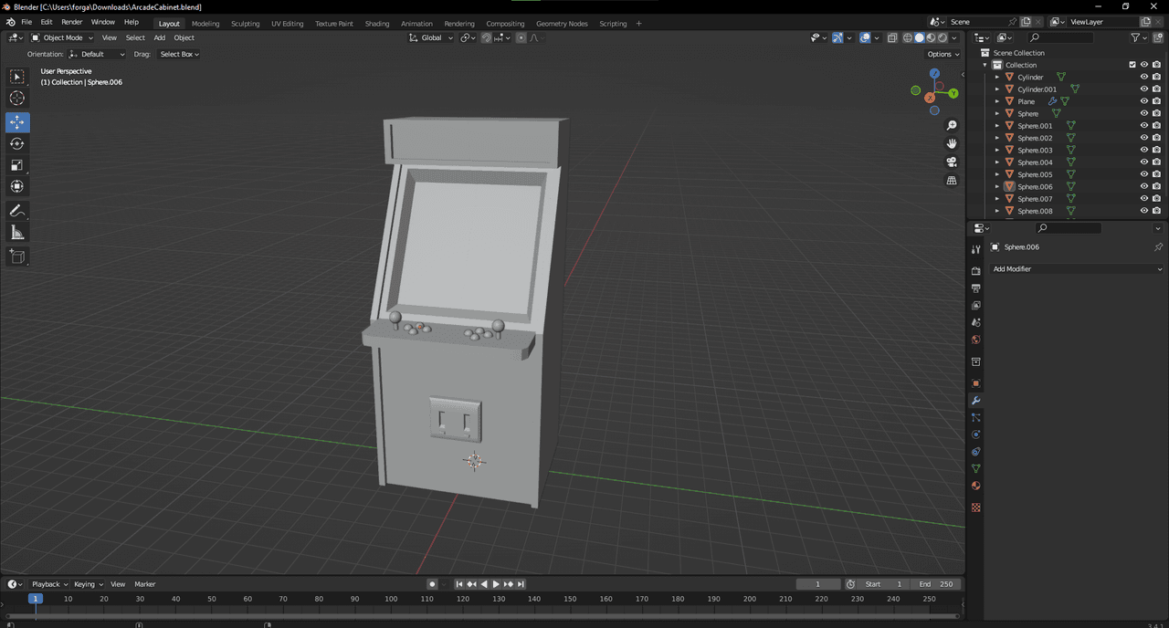Open the Add Modifier dropdown
The height and width of the screenshot is (628, 1169).
[1077, 269]
